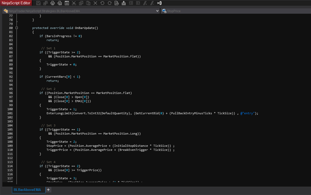
Task: Increase line indent via toolbar icon
Action: [x=138, y=3]
